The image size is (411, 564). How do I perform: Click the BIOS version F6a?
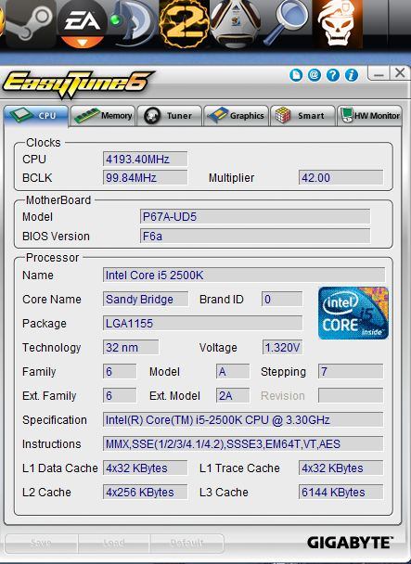click(x=255, y=237)
